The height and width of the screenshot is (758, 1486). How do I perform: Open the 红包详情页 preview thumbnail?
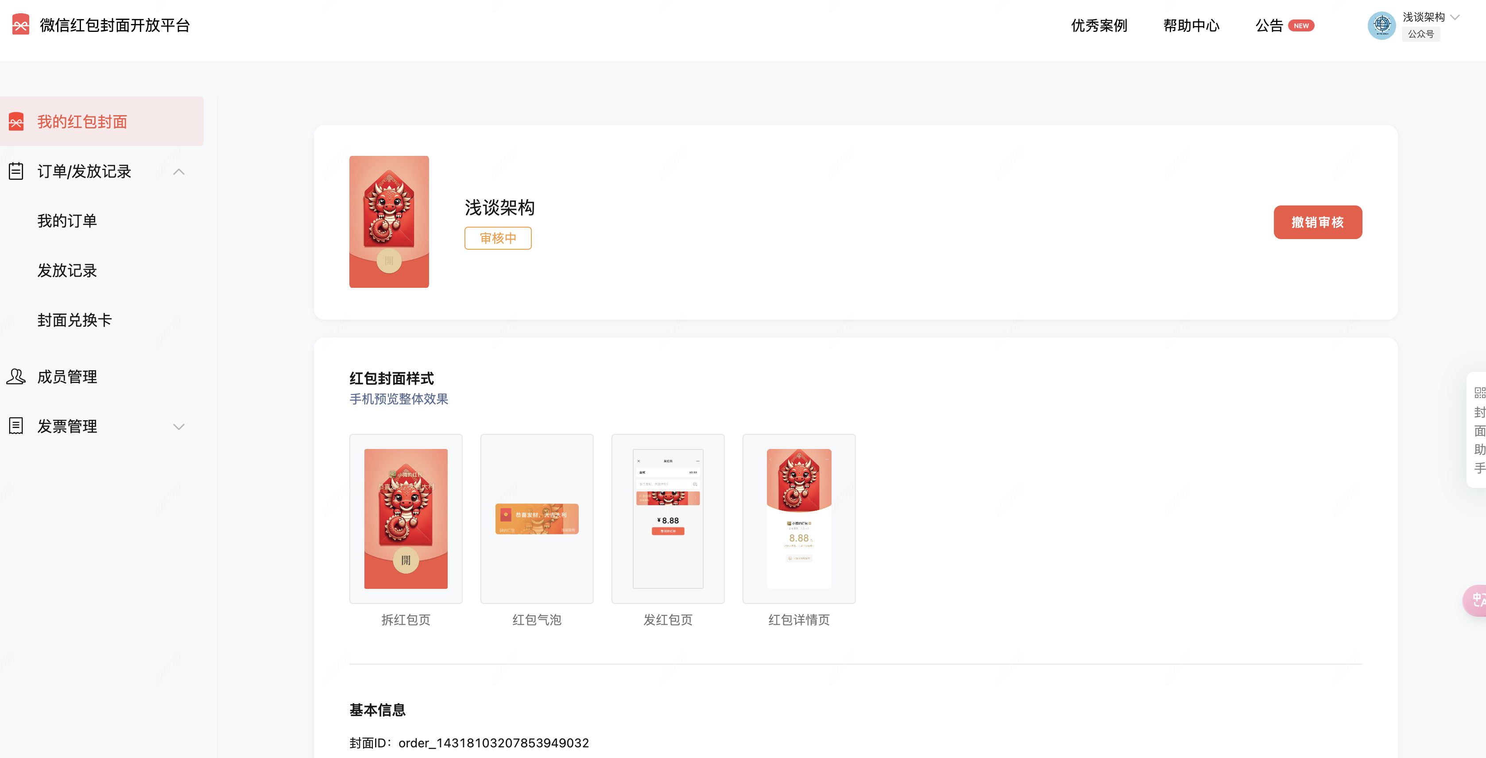coord(798,518)
